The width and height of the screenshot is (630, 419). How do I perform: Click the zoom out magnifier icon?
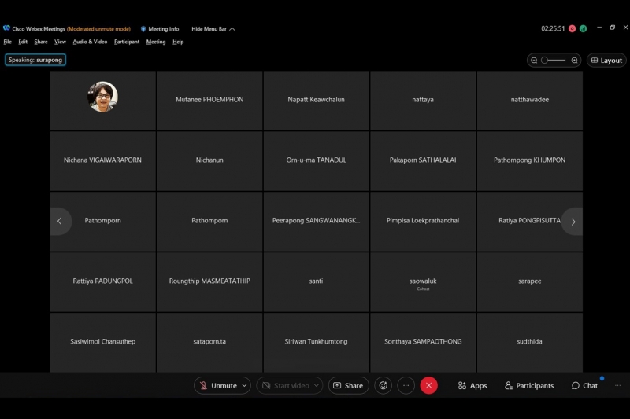(x=534, y=61)
